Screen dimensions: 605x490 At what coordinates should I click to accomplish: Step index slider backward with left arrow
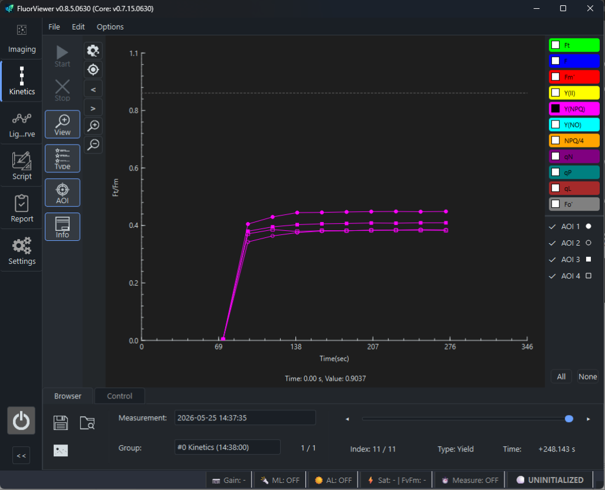(347, 419)
